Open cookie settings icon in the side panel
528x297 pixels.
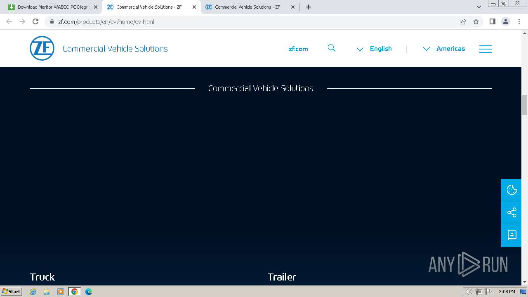[511, 190]
